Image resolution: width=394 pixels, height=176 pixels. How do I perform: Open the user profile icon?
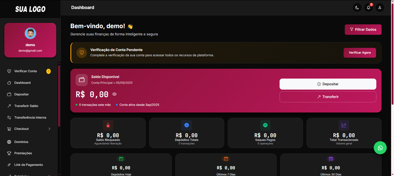tap(380, 8)
